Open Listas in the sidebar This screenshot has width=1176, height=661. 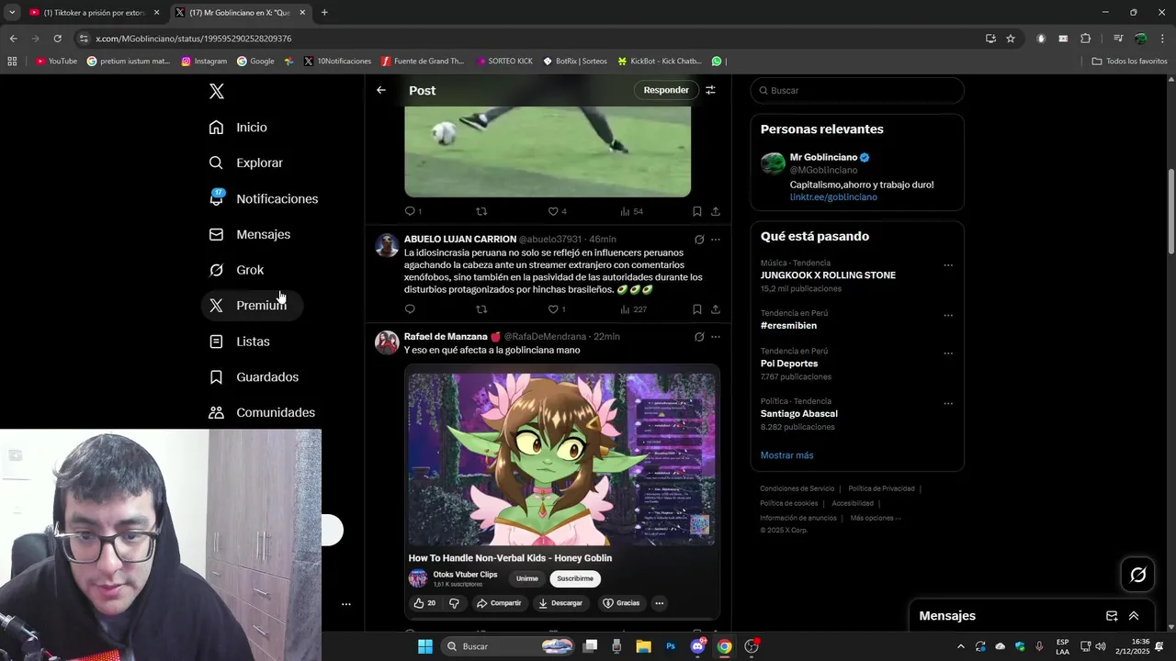coord(239,342)
